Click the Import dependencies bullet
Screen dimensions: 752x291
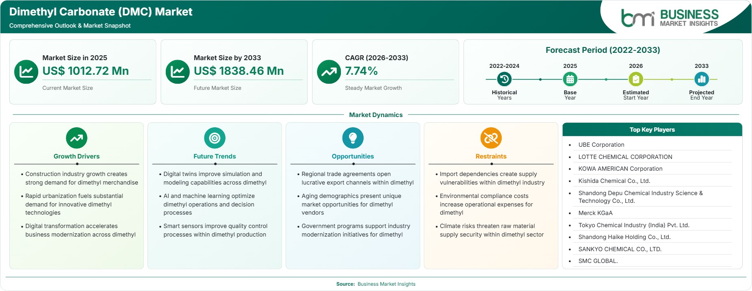[x=492, y=178]
